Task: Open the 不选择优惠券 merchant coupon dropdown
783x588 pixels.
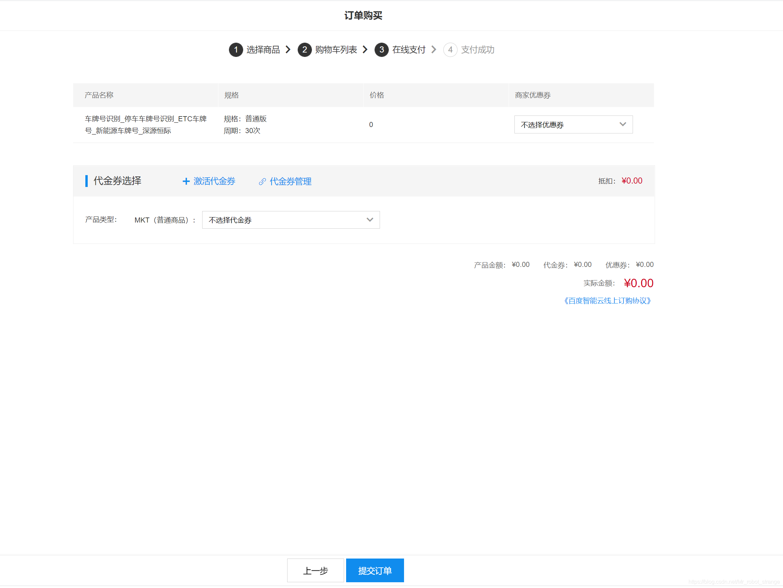Action: tap(573, 124)
